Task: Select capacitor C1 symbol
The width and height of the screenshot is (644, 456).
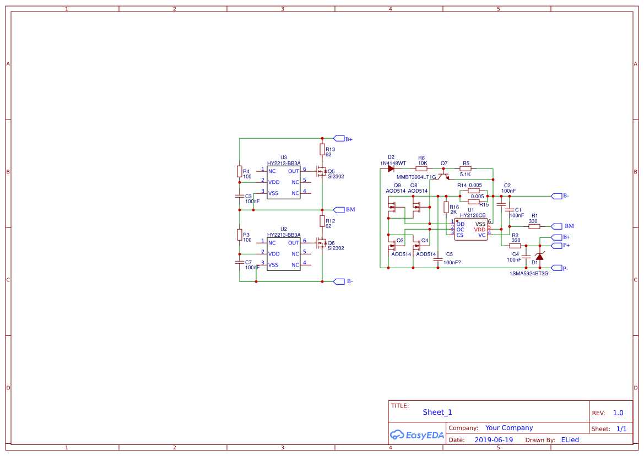Action: pos(509,209)
